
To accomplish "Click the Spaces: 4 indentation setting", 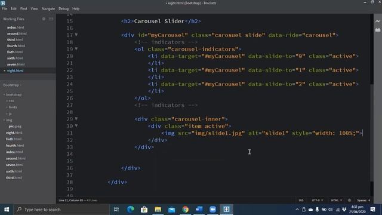I will [x=363, y=200].
